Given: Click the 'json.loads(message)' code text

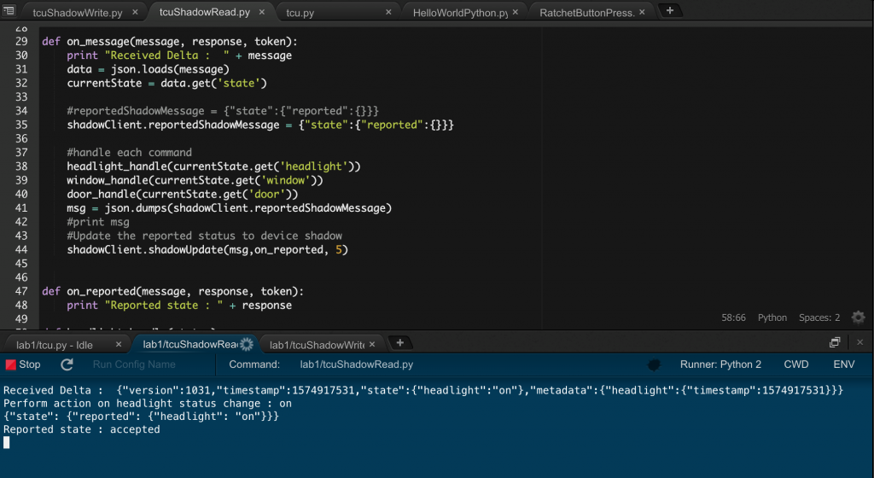Looking at the screenshot, I should pyautogui.click(x=170, y=69).
